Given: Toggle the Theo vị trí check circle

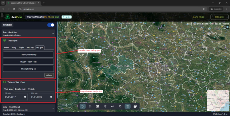Looking at the screenshot, I should click(5, 41).
